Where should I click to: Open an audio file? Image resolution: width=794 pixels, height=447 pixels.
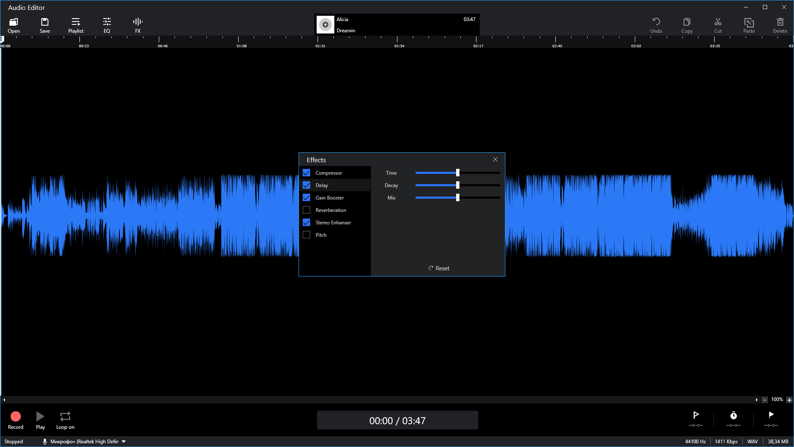pos(14,24)
